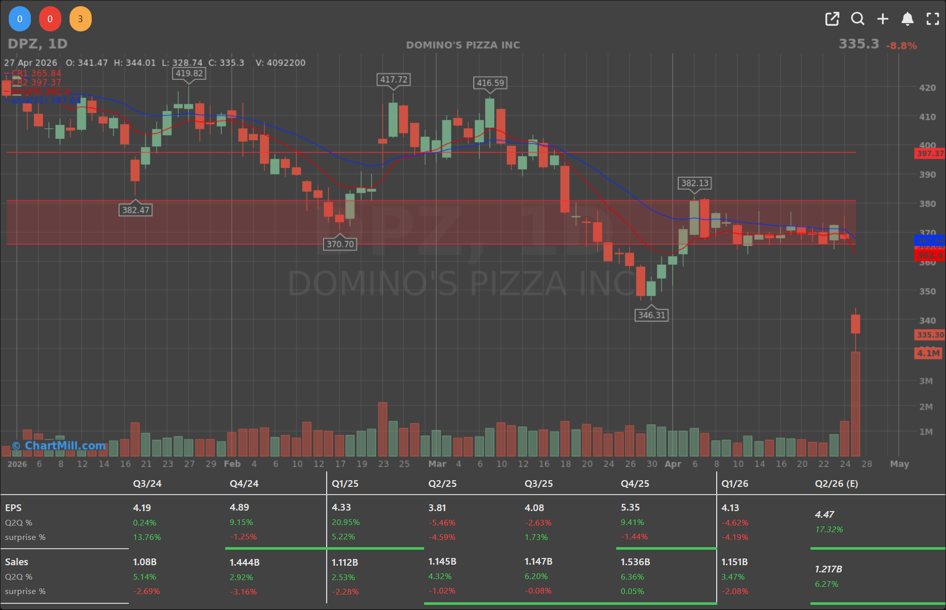The image size is (946, 610).
Task: Select the Q3/25 column header
Action: pyautogui.click(x=539, y=484)
